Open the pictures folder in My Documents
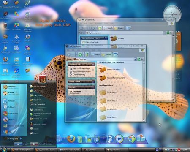The height and width of the screenshot is (152, 190). click(x=117, y=38)
